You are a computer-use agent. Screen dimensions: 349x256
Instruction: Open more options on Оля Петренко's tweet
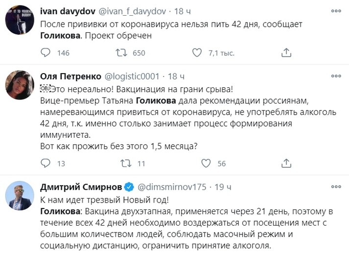click(336, 76)
